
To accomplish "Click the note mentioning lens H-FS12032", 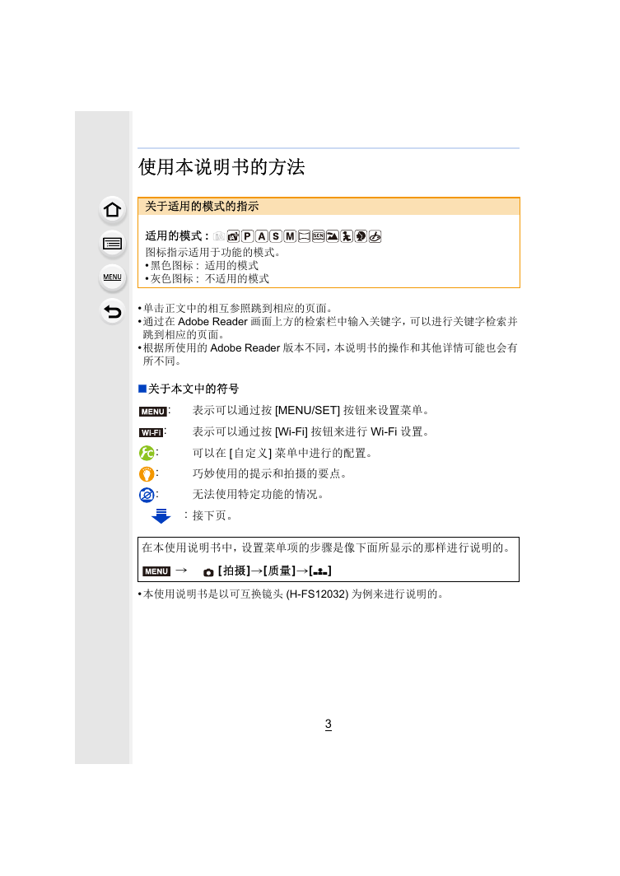I will tap(291, 594).
